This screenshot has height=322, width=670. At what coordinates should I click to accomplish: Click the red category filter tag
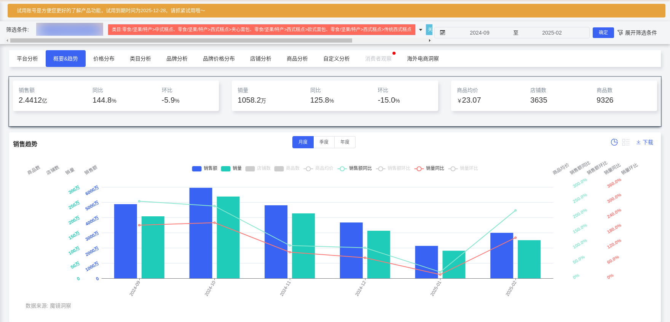pyautogui.click(x=262, y=30)
